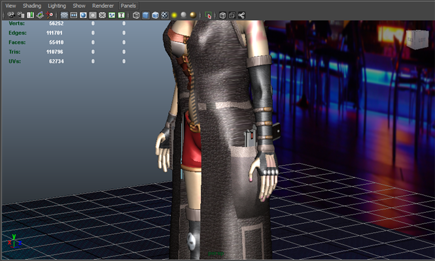Toggle the Safe Action overlay
The height and width of the screenshot is (261, 435).
[x=112, y=15]
